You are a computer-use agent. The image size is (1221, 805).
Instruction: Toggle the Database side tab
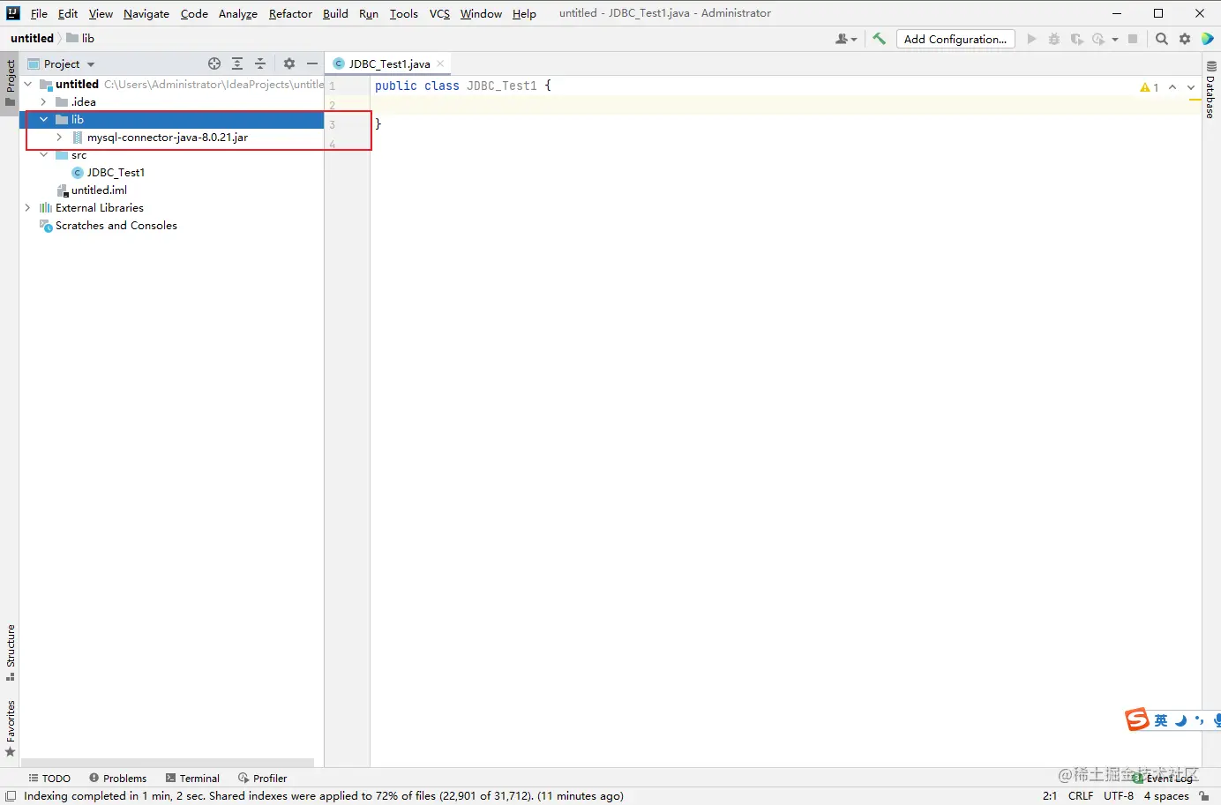coord(1210,89)
